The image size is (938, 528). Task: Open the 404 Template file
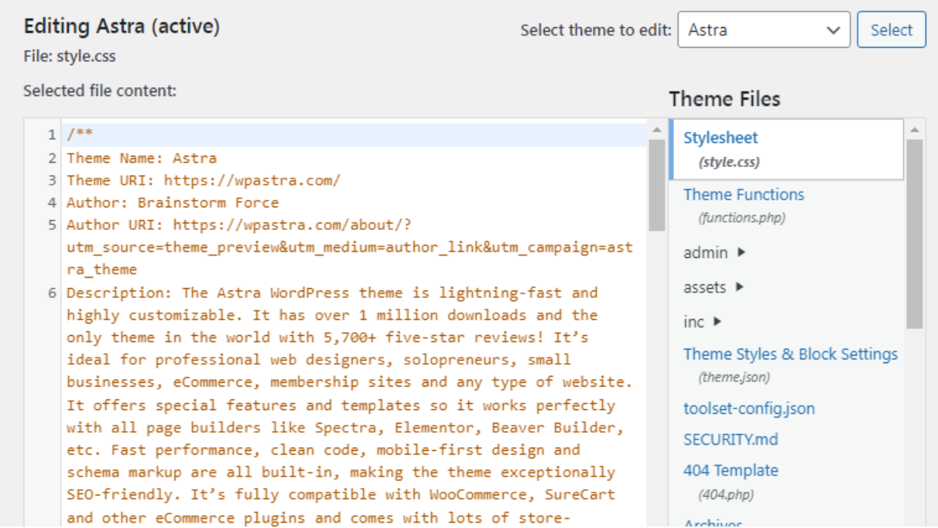731,470
